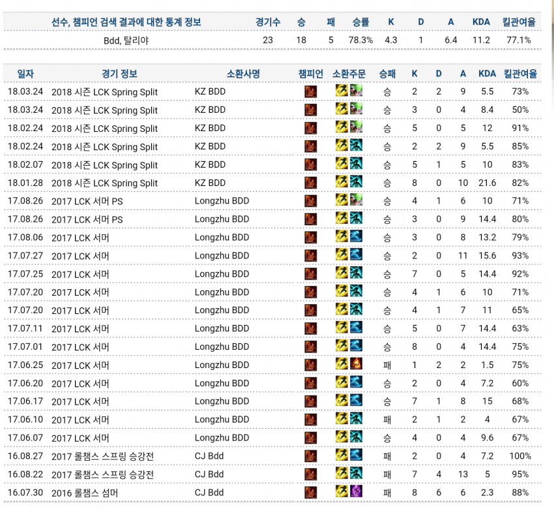Image resolution: width=554 pixels, height=511 pixels.
Task: Click the 패 result in 17.06.25 row
Action: (x=387, y=365)
